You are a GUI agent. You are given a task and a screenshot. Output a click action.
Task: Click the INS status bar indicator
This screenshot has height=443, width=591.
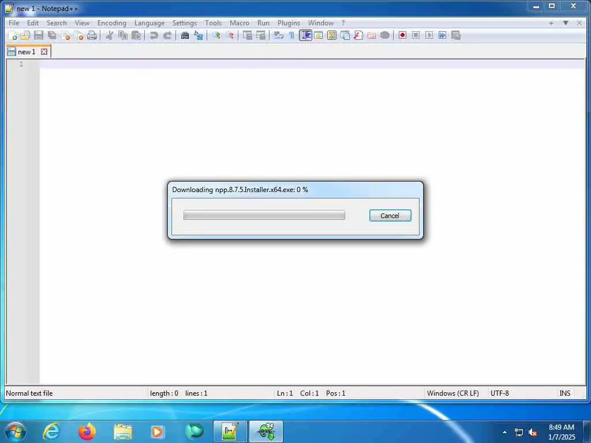[x=564, y=393]
